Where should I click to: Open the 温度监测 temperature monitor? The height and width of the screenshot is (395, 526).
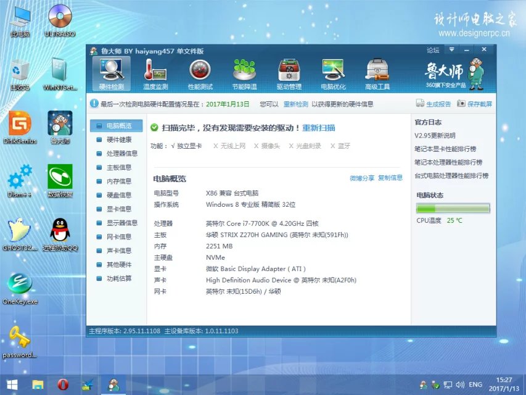tap(155, 74)
